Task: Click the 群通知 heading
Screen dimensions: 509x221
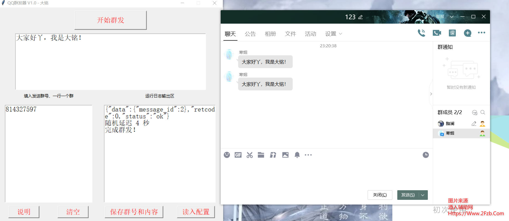Action: tap(445, 47)
